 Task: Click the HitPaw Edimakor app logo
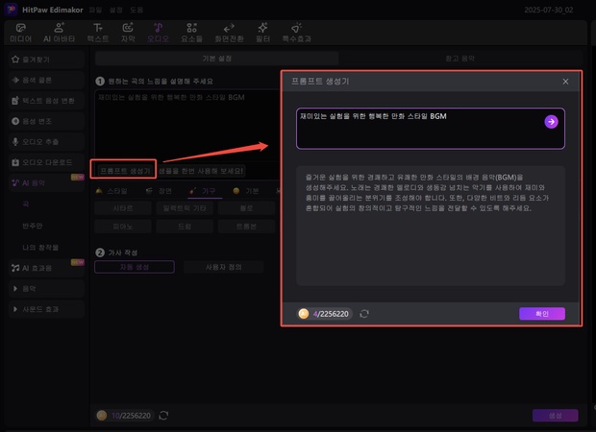[11, 9]
